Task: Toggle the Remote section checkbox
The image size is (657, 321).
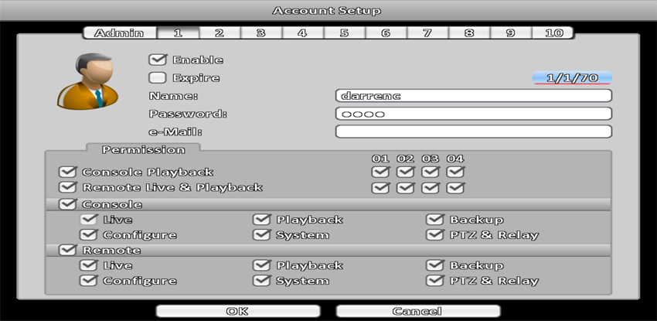Action: (x=68, y=251)
